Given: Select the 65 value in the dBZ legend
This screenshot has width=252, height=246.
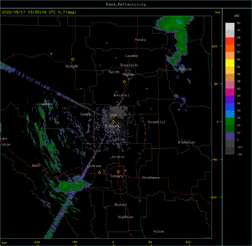Looking at the screenshot, I should (x=239, y=37).
